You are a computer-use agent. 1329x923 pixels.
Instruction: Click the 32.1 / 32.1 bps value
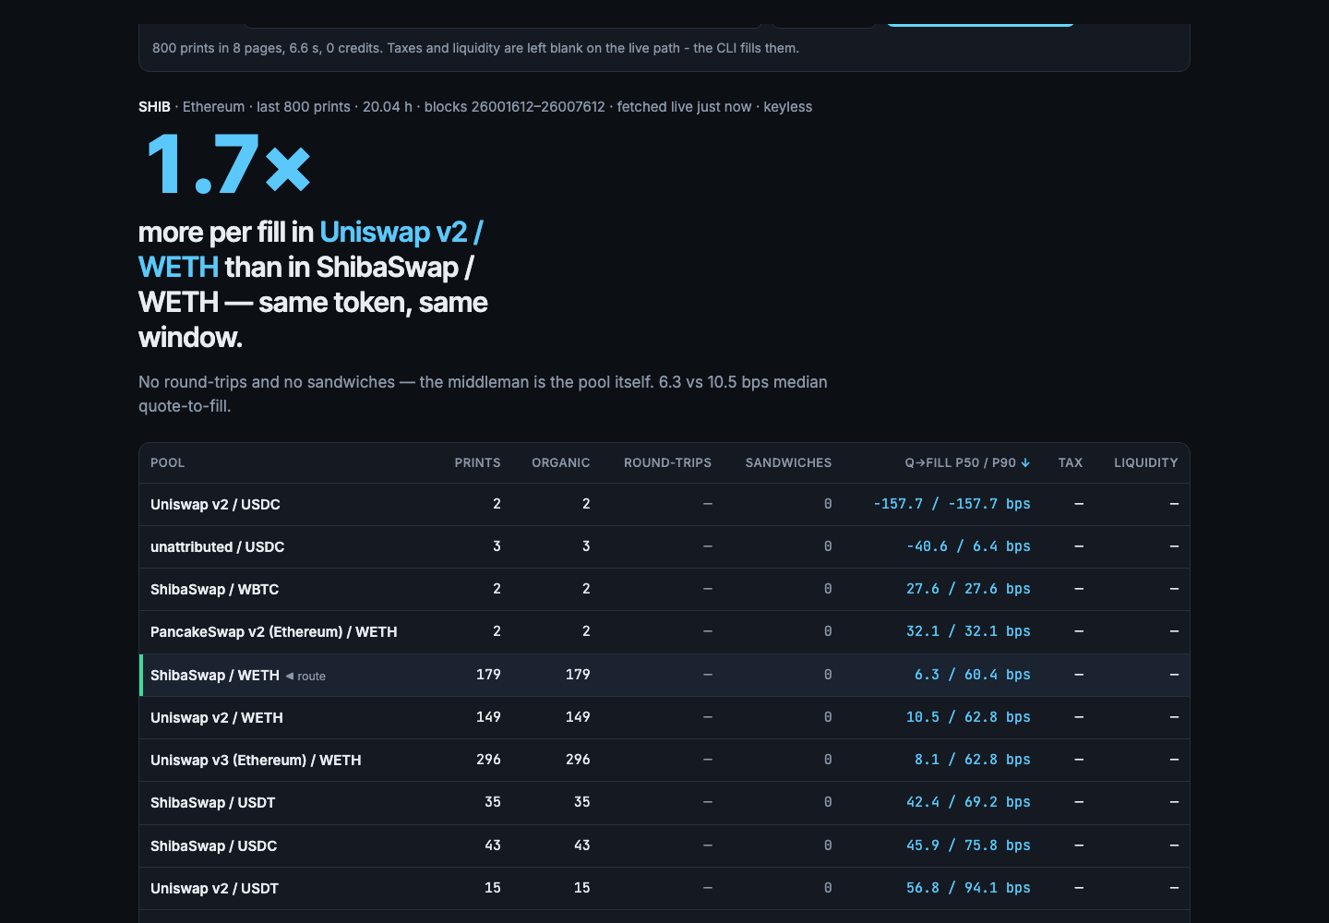pos(968,631)
